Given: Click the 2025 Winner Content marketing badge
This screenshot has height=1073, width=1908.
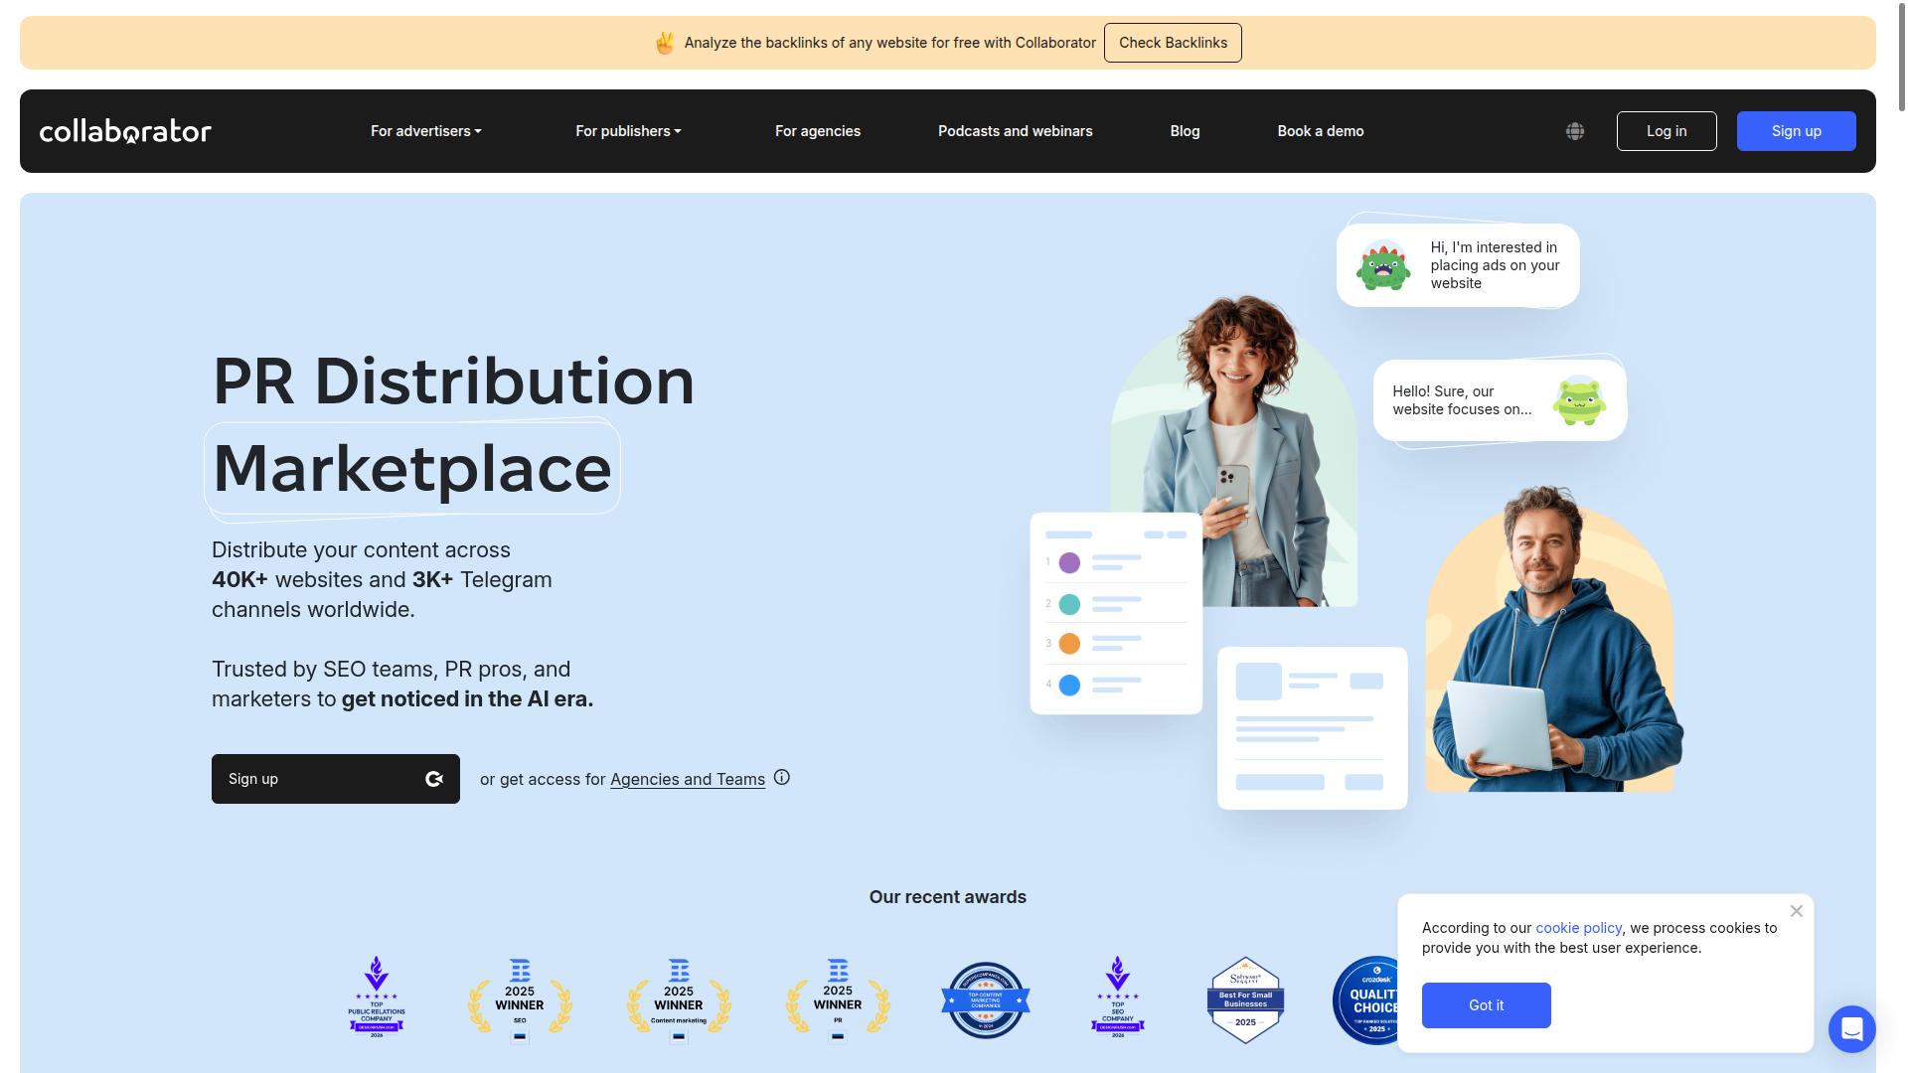Looking at the screenshot, I should [x=679, y=1000].
